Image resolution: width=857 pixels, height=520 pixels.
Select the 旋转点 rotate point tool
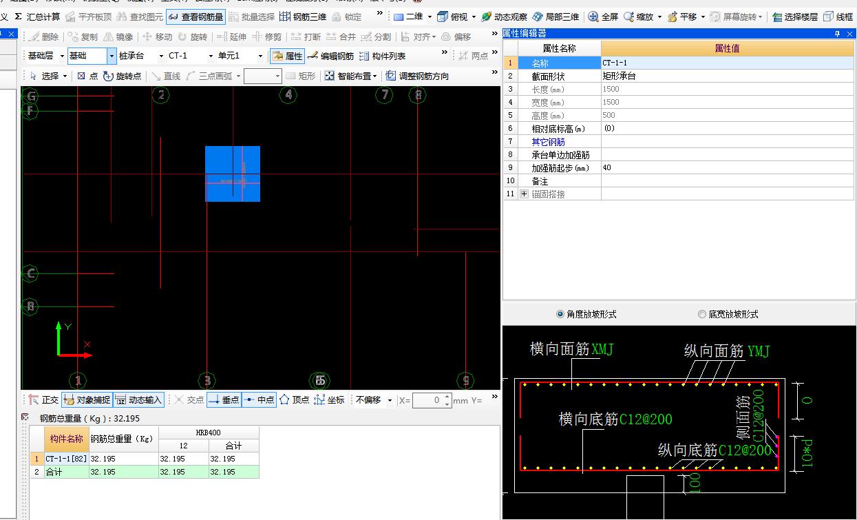pyautogui.click(x=122, y=76)
